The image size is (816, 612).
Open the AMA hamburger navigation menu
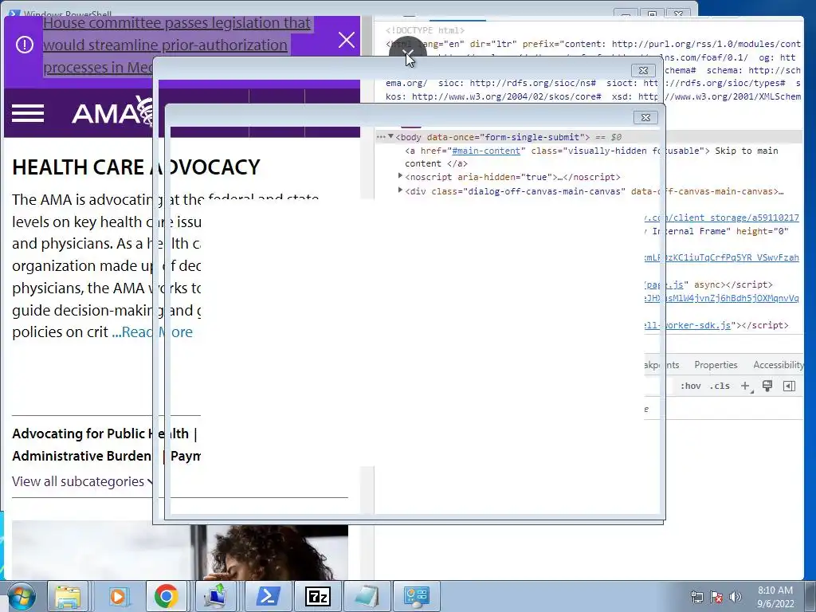click(28, 113)
